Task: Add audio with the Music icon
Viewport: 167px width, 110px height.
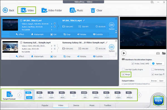Action: coord(73,10)
